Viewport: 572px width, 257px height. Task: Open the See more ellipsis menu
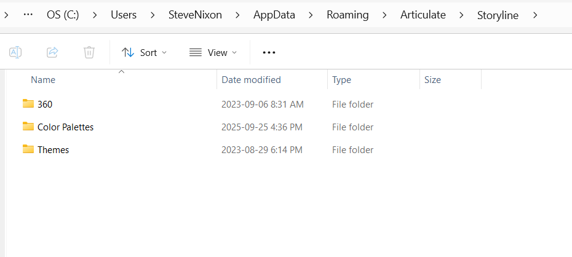[269, 52]
